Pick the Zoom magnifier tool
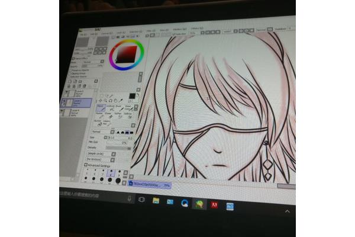 [x=105, y=101]
